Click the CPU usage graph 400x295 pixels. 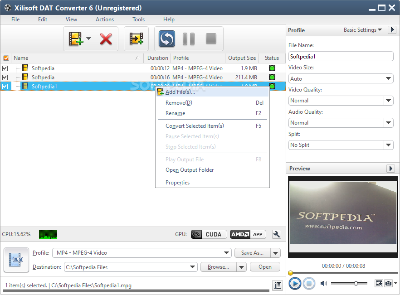coord(48,234)
